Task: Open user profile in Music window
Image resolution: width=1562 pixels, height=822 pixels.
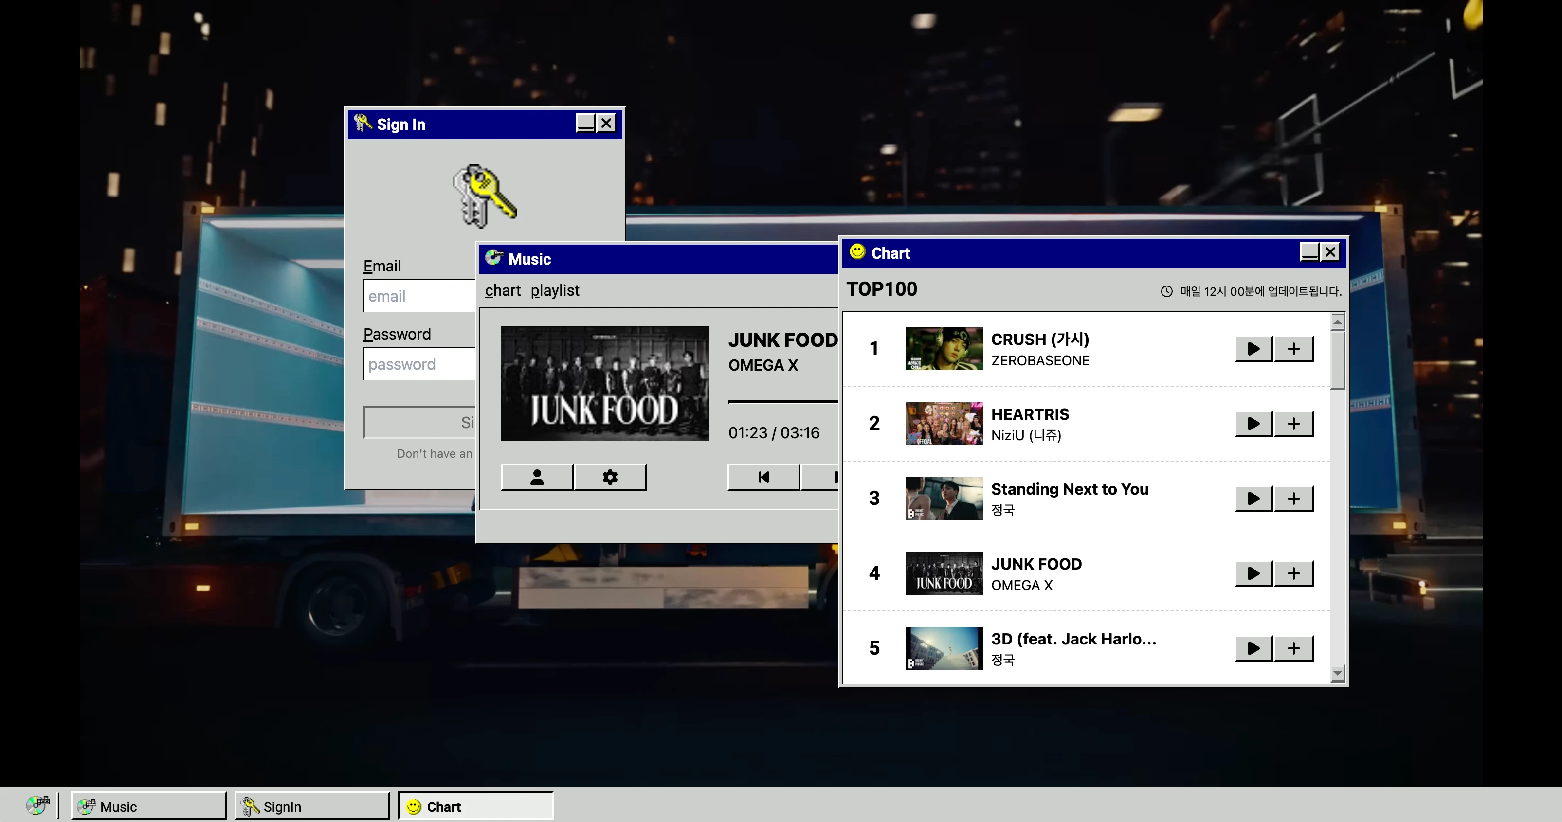Action: 537,477
